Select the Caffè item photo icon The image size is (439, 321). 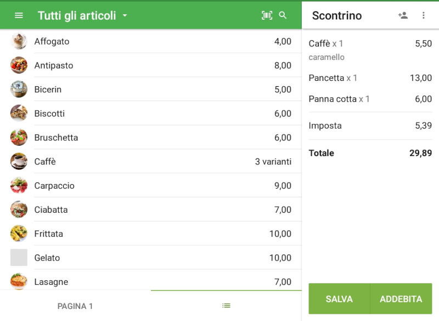[18, 162]
